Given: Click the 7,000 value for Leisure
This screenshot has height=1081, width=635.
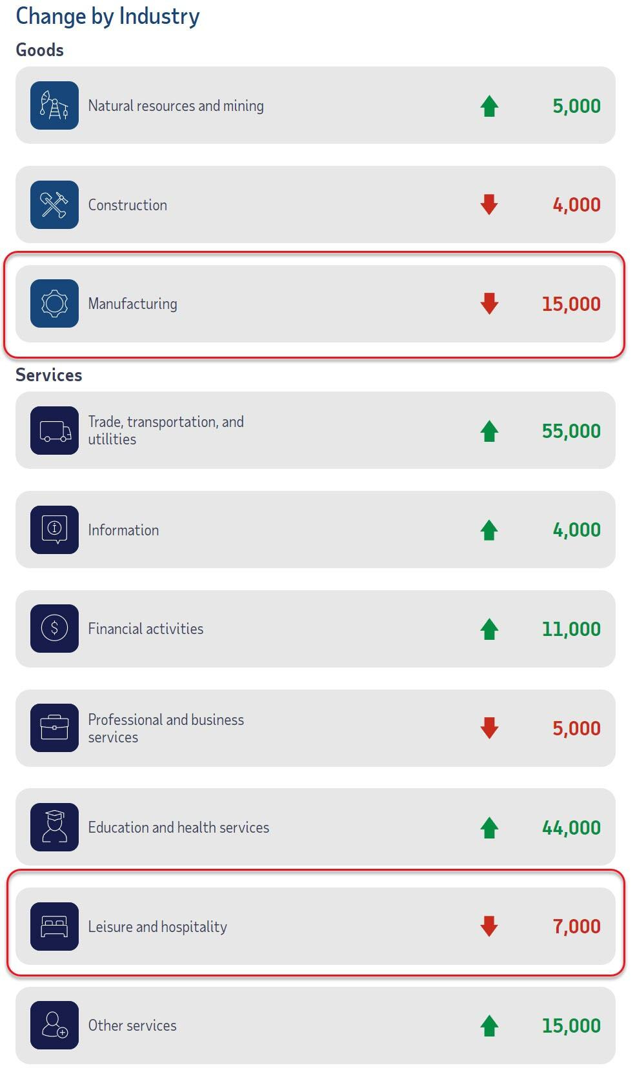Looking at the screenshot, I should [x=576, y=926].
